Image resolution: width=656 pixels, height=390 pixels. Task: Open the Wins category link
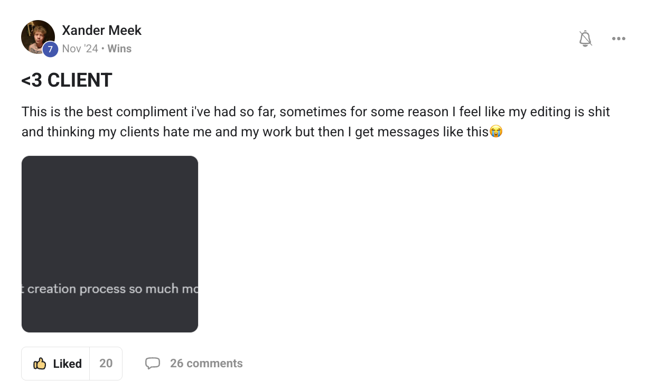(x=119, y=49)
